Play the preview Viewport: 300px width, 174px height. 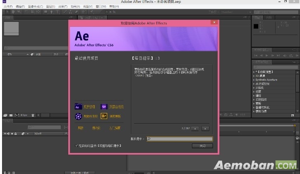pyautogui.click(x=267, y=56)
